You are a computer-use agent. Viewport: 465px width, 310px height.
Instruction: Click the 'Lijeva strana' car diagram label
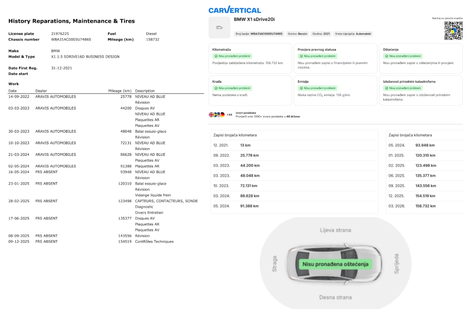pos(335,230)
